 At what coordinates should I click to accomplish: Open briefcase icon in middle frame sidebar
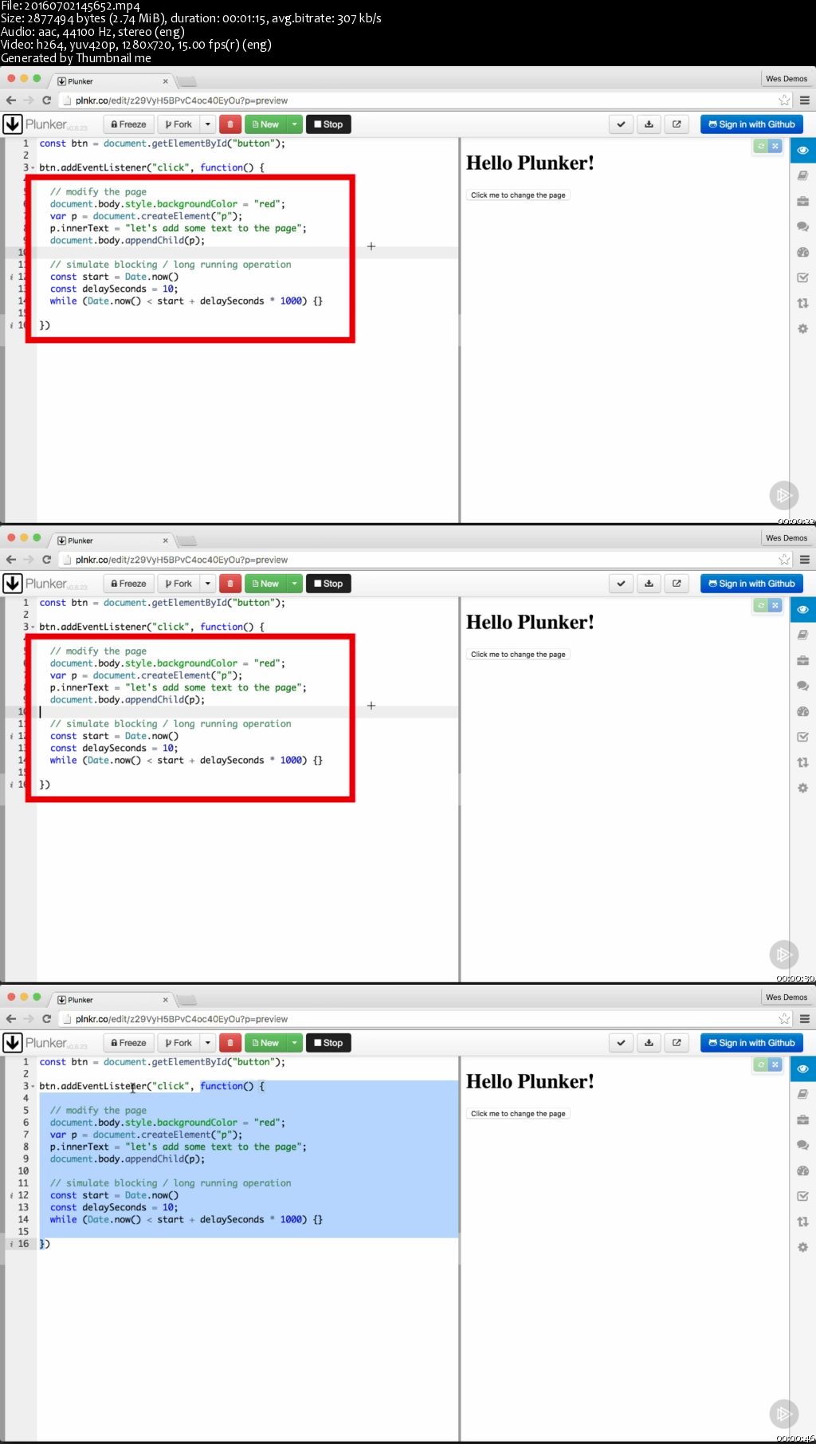click(802, 660)
